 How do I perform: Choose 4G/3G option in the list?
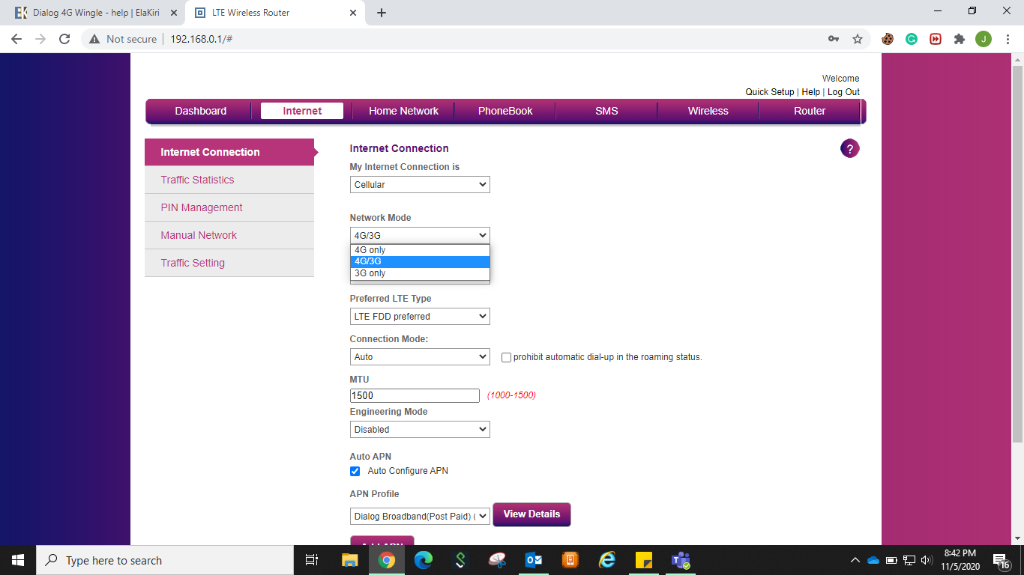pos(420,261)
